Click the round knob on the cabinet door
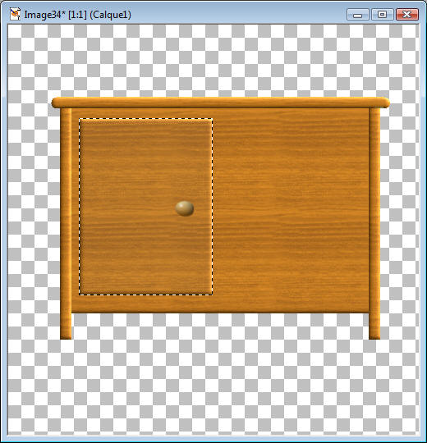The width and height of the screenshot is (427, 443). (185, 208)
